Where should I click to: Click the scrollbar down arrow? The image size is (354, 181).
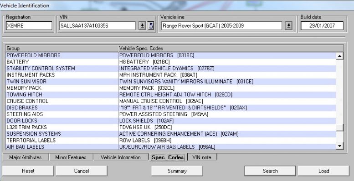339,146
